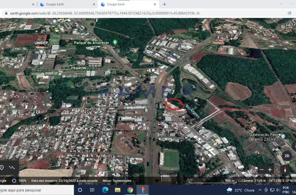View site info via padlock icon
The width and height of the screenshot is (296, 195).
pyautogui.click(x=6, y=13)
